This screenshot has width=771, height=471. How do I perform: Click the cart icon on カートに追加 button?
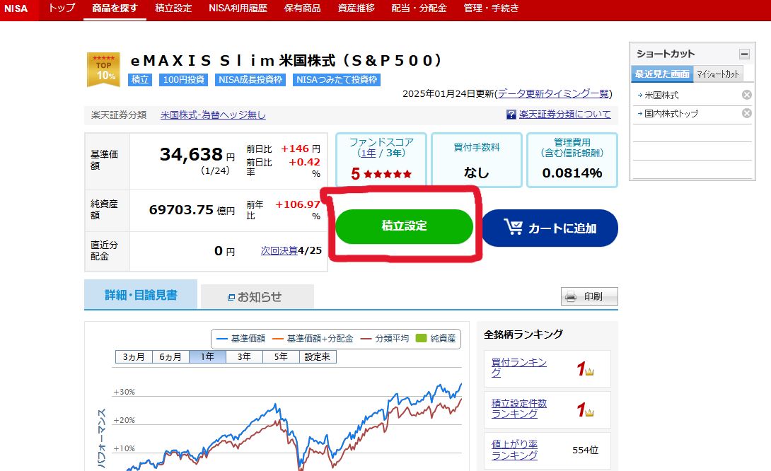click(514, 228)
